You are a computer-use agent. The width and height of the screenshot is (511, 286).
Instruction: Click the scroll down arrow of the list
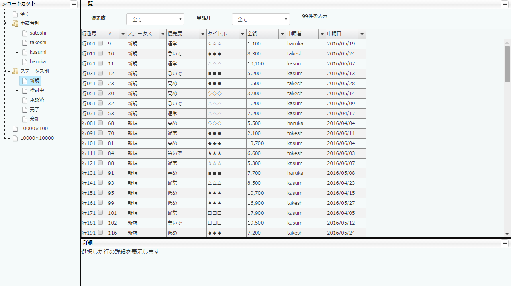[507, 234]
